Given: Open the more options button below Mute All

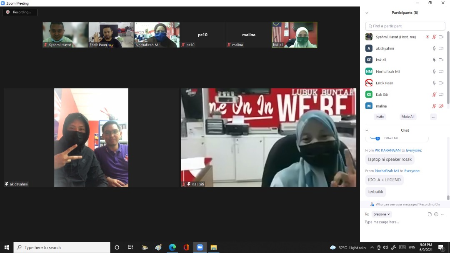Looking at the screenshot, I should 433,117.
